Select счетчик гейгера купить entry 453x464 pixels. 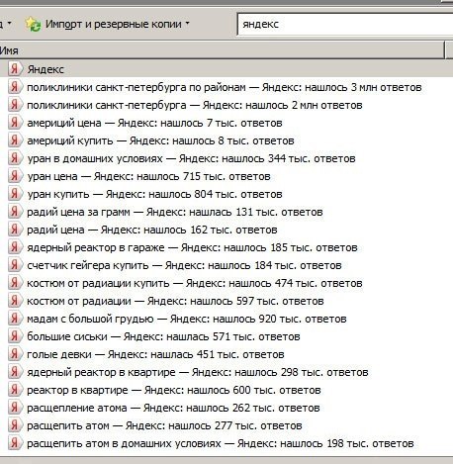coord(184,265)
